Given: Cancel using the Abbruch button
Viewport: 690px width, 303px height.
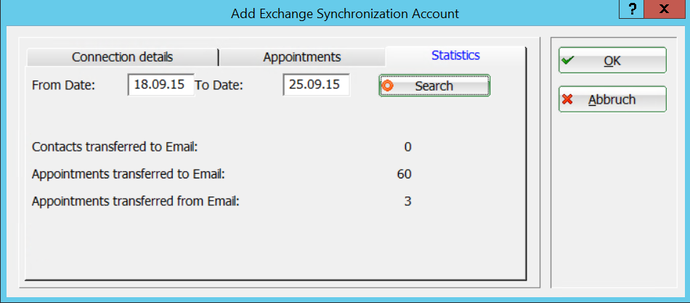Looking at the screenshot, I should 612,100.
